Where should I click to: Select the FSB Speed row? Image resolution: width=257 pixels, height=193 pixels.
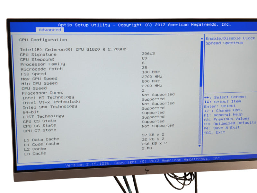point(90,73)
